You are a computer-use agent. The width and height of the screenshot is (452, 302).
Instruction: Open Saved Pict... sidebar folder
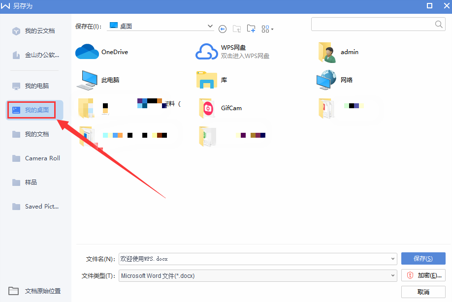coord(36,207)
